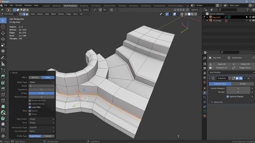Enable Mark Sharp checkbox

[x=30, y=114]
